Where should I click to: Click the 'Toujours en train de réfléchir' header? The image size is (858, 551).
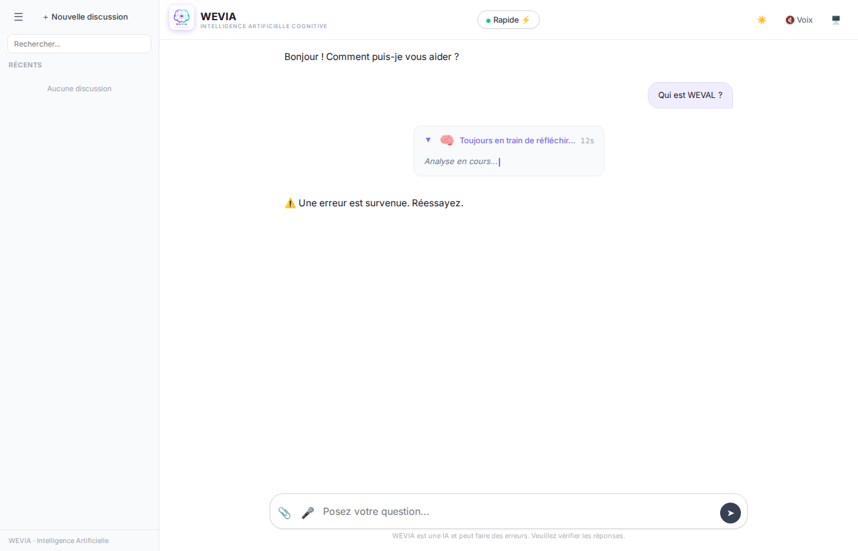(x=517, y=140)
